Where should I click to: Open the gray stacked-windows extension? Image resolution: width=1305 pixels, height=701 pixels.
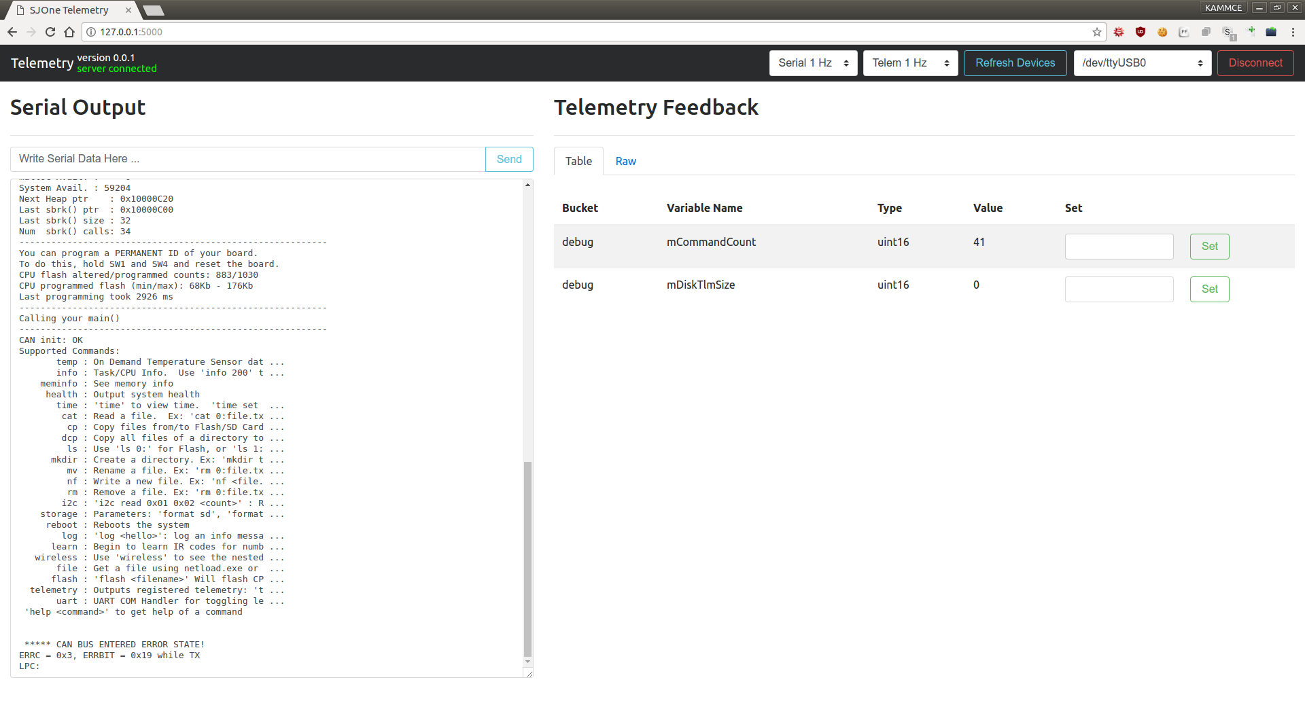click(x=1206, y=32)
